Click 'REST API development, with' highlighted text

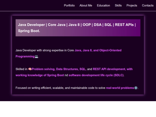[113, 69]
